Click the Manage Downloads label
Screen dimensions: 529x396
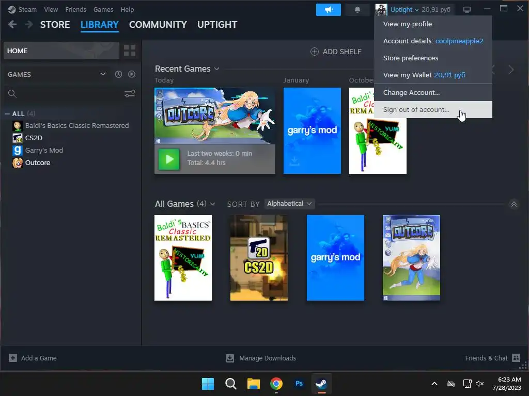click(268, 358)
